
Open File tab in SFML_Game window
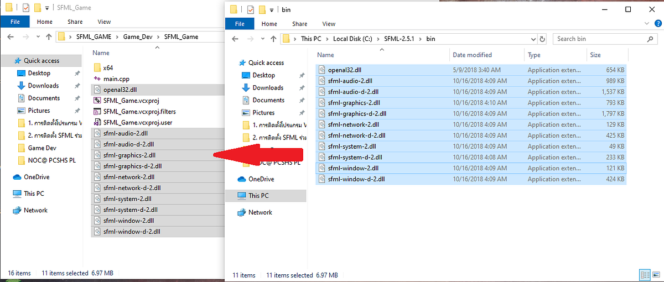(x=15, y=22)
